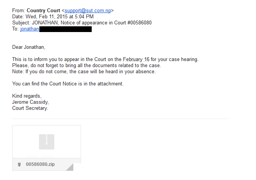Click the blacked-out redacted recipient address
Viewport: 256px width, 180px height.
[65, 29]
